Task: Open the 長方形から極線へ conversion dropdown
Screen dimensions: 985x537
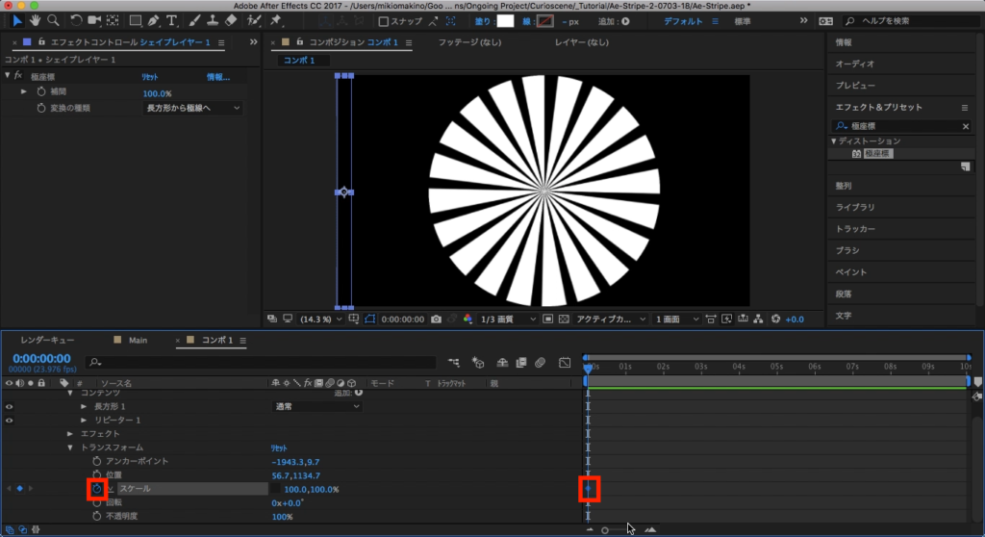Action: point(192,109)
